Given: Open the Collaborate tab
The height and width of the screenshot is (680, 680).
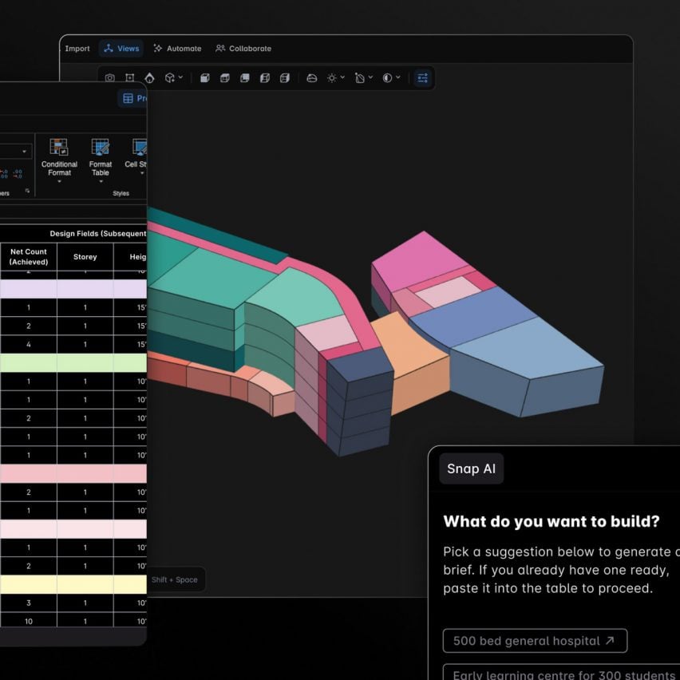Looking at the screenshot, I should 243,49.
